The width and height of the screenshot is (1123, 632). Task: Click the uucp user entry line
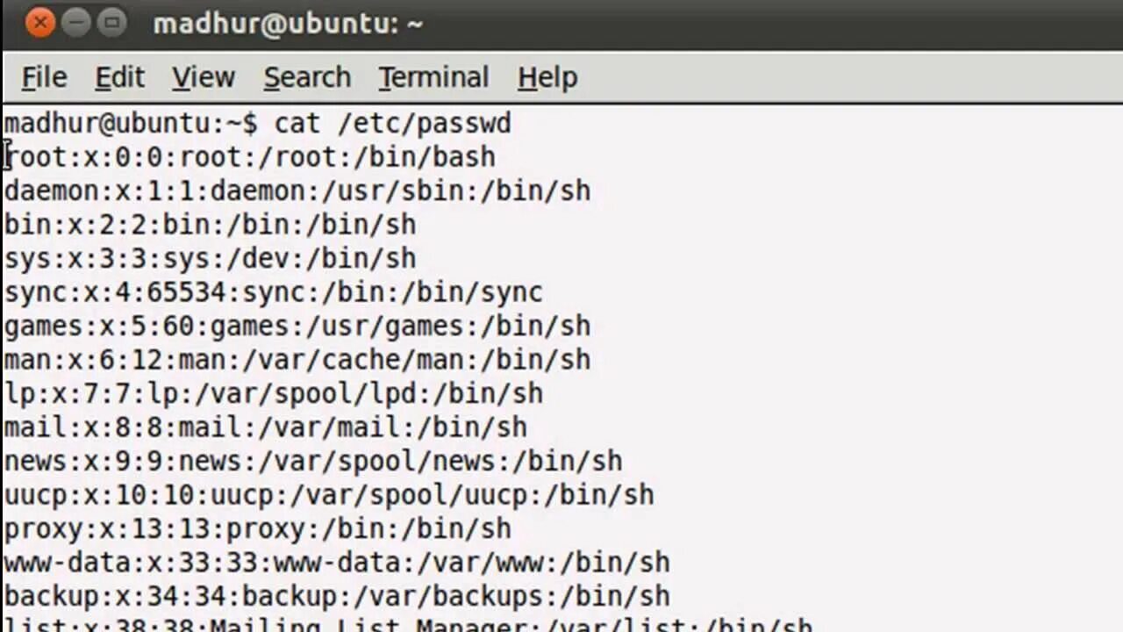coord(329,494)
